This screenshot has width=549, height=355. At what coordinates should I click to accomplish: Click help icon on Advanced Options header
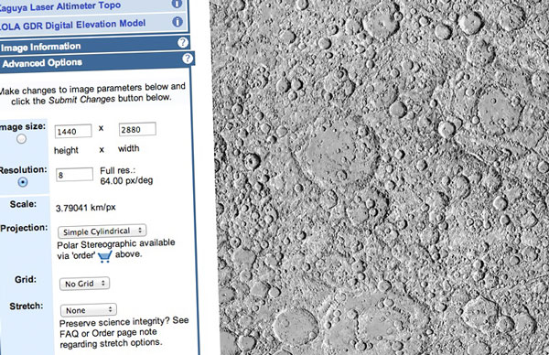(x=188, y=59)
